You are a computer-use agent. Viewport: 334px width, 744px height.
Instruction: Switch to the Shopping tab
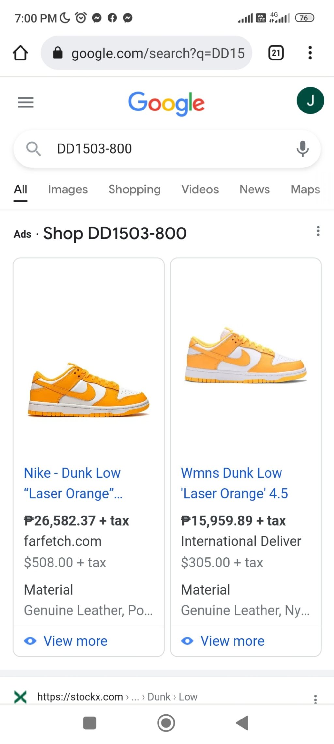click(134, 189)
